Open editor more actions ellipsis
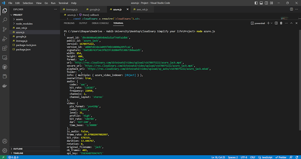Screen dimensions: 301x159 [x=297, y=9]
